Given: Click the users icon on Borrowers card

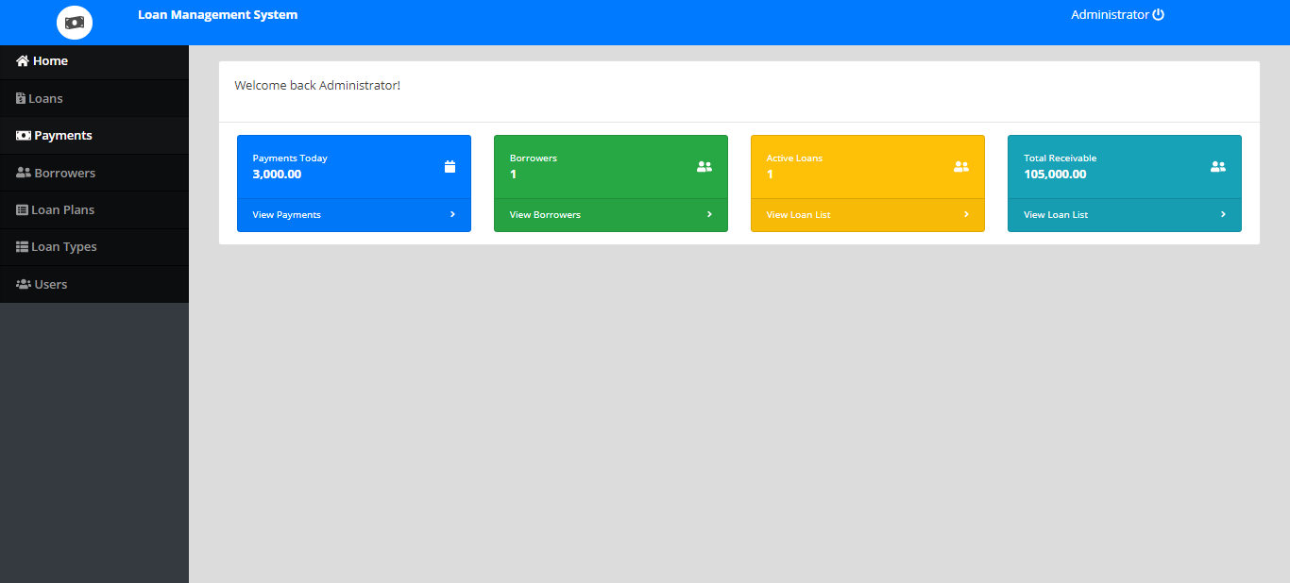Looking at the screenshot, I should tap(704, 167).
